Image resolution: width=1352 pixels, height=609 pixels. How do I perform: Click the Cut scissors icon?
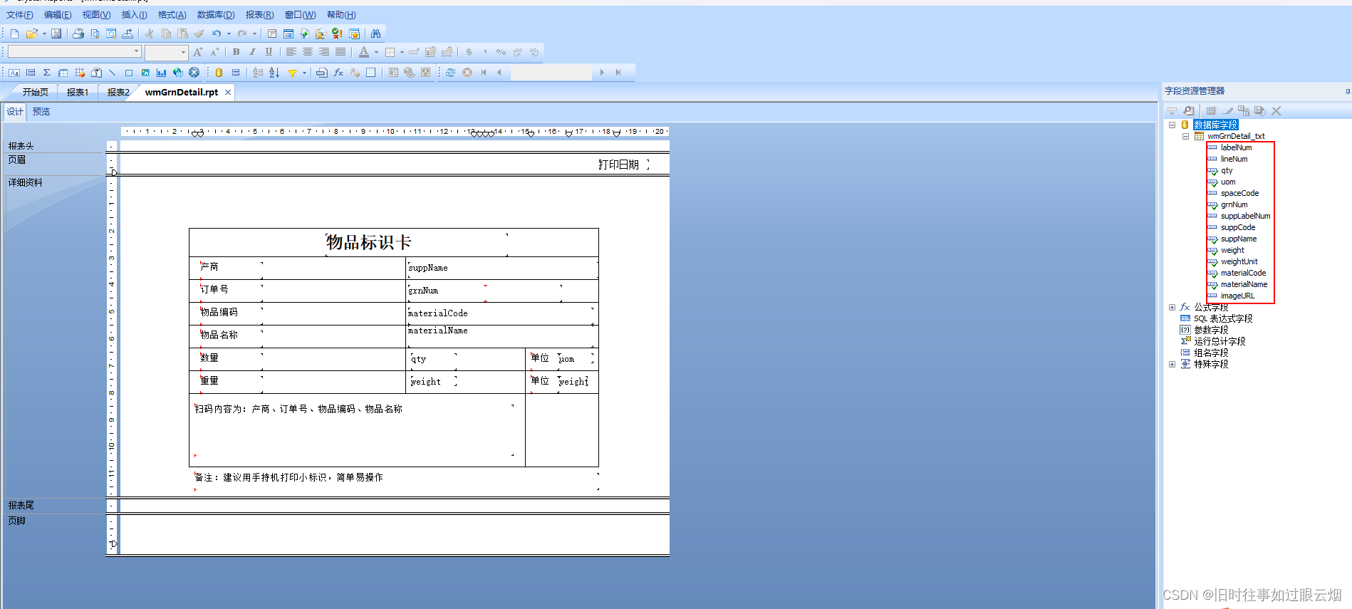pos(149,33)
